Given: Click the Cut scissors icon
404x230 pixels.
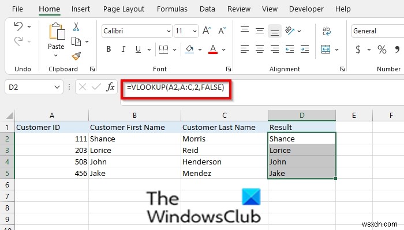Looking at the screenshot, I should (76, 26).
